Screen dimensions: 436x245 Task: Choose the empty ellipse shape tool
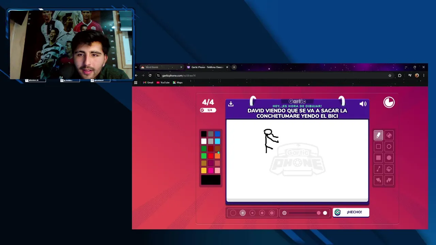point(389,147)
